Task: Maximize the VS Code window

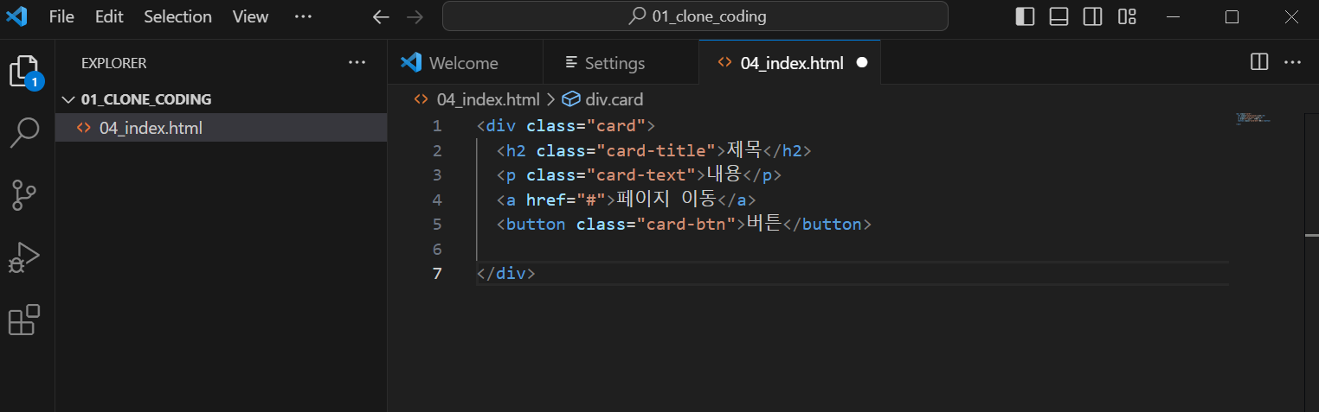Action: click(1232, 16)
